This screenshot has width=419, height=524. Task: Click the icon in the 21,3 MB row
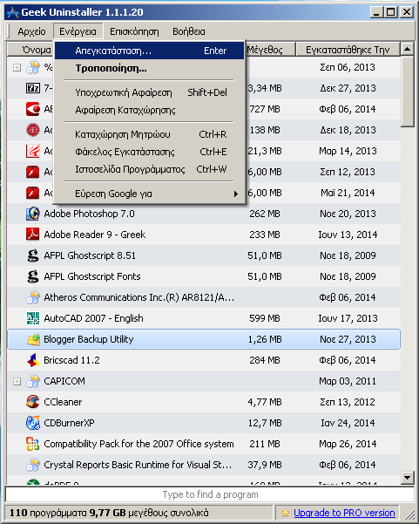click(33, 151)
